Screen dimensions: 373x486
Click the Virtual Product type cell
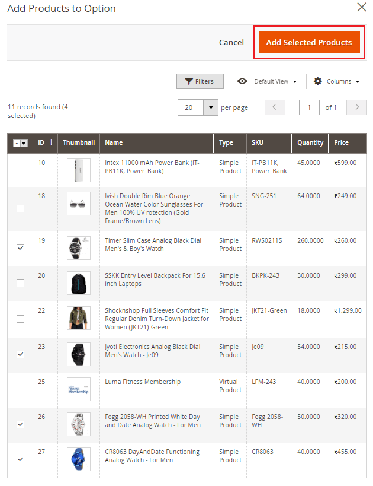230,386
